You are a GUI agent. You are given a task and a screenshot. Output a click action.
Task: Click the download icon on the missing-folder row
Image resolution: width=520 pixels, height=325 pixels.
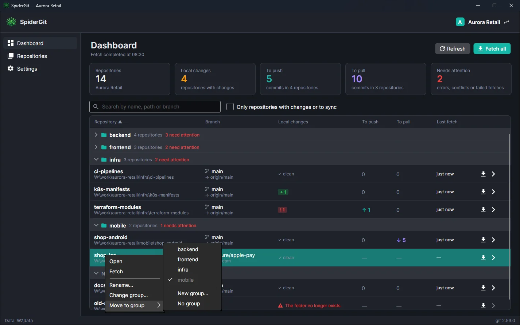click(x=483, y=306)
